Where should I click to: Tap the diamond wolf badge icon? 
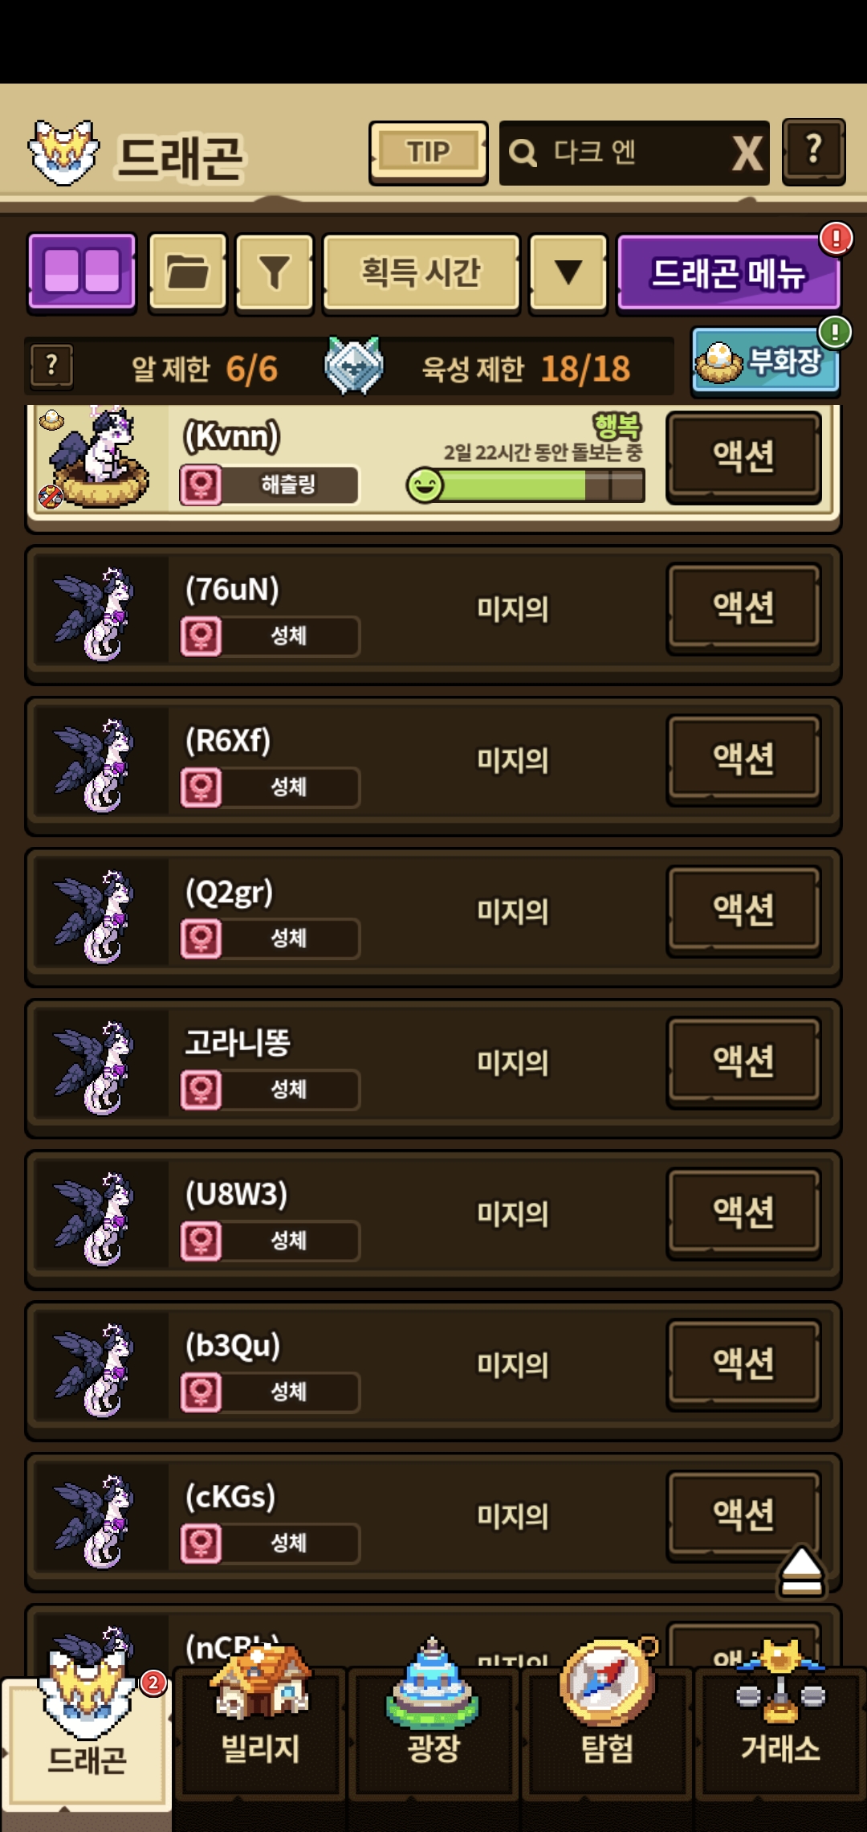point(353,366)
